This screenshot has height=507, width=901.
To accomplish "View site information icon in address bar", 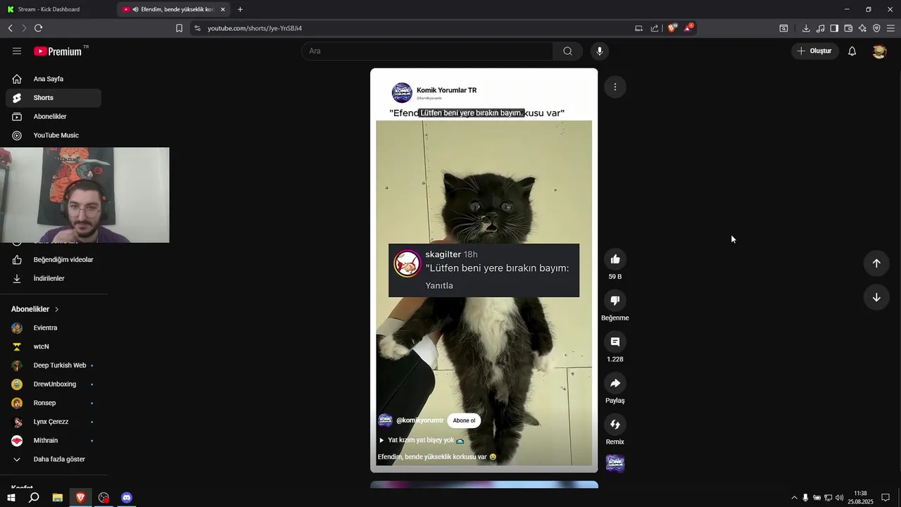I will pyautogui.click(x=197, y=28).
